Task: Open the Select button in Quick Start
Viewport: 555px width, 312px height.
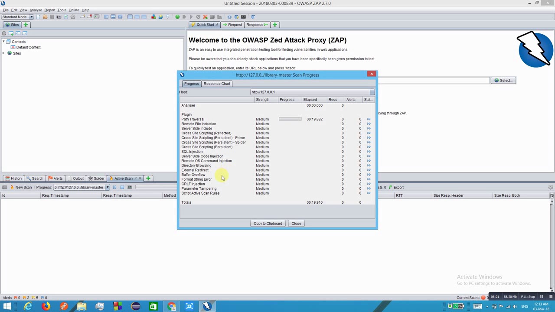Action: (503, 80)
